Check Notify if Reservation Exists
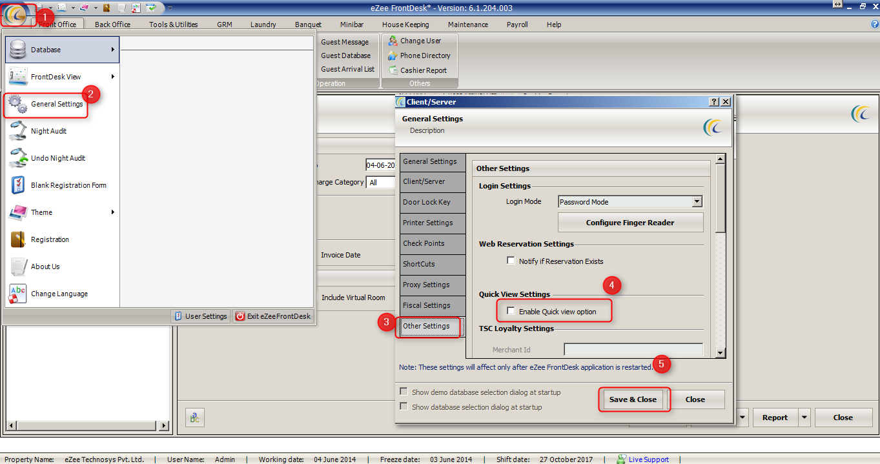This screenshot has width=880, height=464. click(x=511, y=261)
